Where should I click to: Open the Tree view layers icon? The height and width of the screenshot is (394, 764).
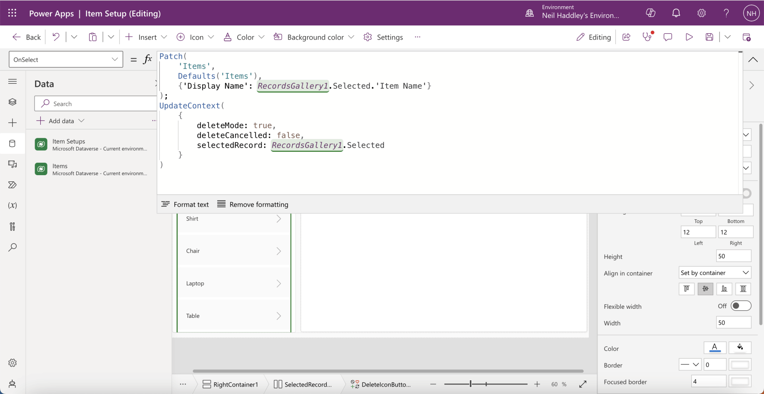click(12, 102)
